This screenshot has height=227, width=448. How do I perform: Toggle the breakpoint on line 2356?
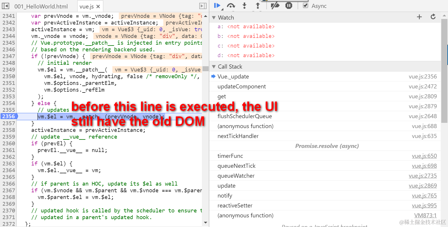pos(8,116)
